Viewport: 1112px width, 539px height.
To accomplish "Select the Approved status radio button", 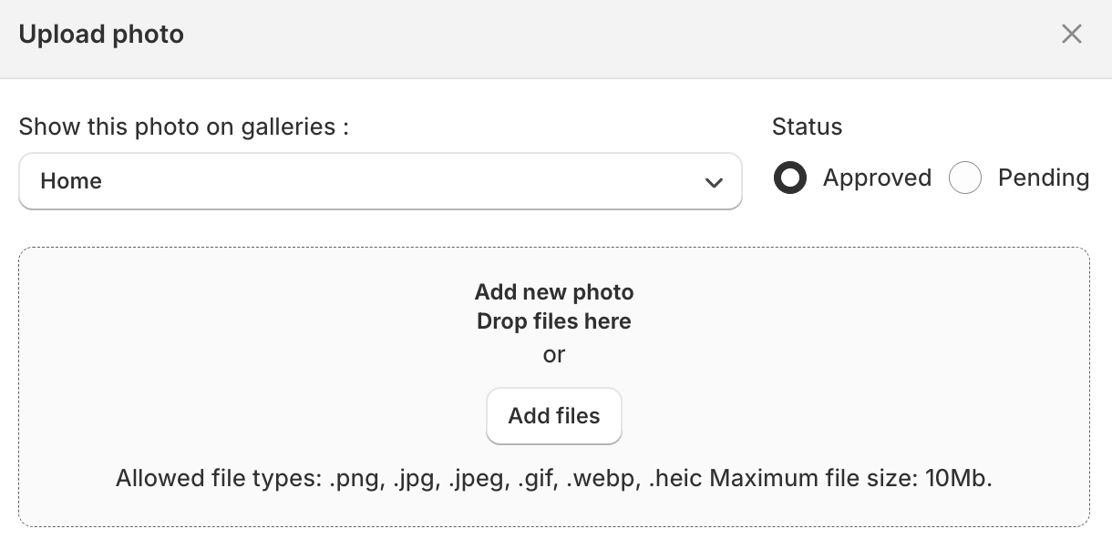I will [x=790, y=178].
